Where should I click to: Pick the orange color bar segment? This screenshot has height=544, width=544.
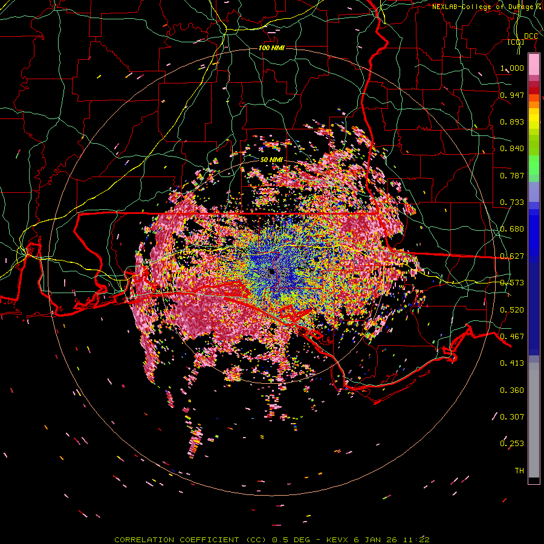[534, 105]
